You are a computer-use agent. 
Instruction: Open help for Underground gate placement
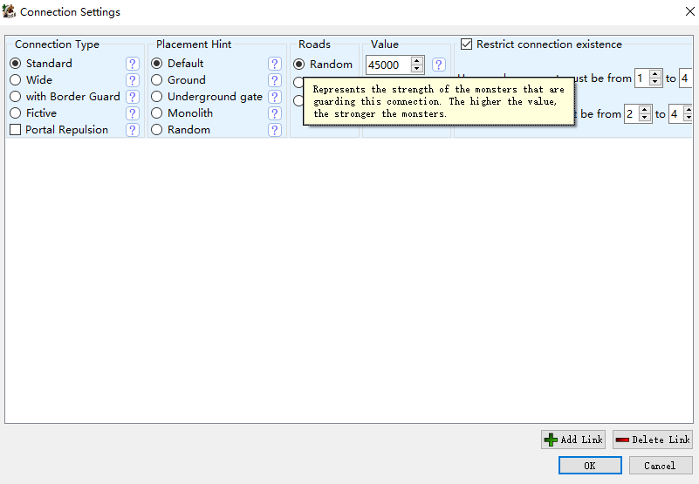275,97
